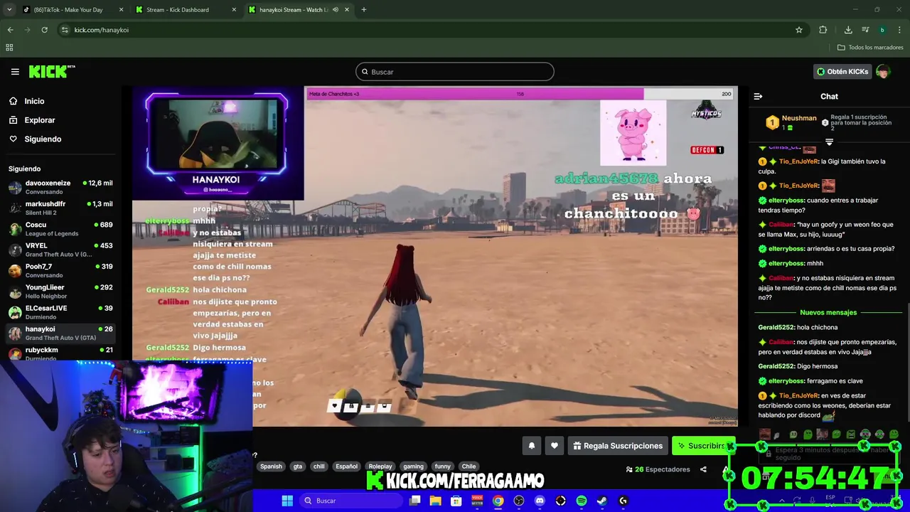The height and width of the screenshot is (512, 910).
Task: Click the 26 Espectadores viewer count
Action: point(658,469)
